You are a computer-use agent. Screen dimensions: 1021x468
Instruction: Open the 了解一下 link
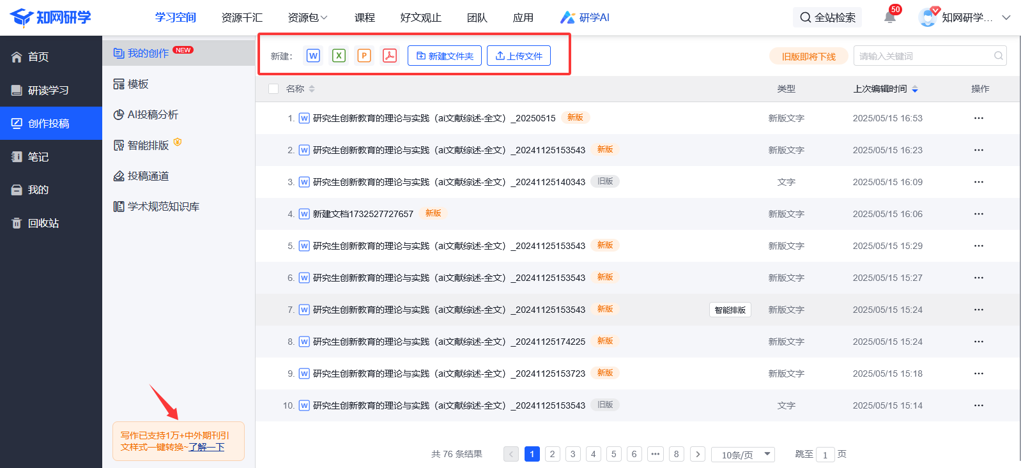pos(206,447)
